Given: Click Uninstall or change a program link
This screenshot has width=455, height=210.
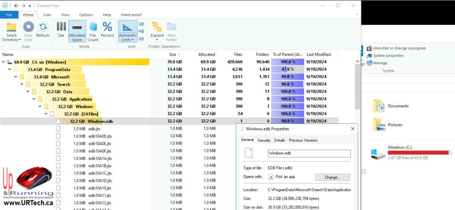Looking at the screenshot, I should [399, 48].
